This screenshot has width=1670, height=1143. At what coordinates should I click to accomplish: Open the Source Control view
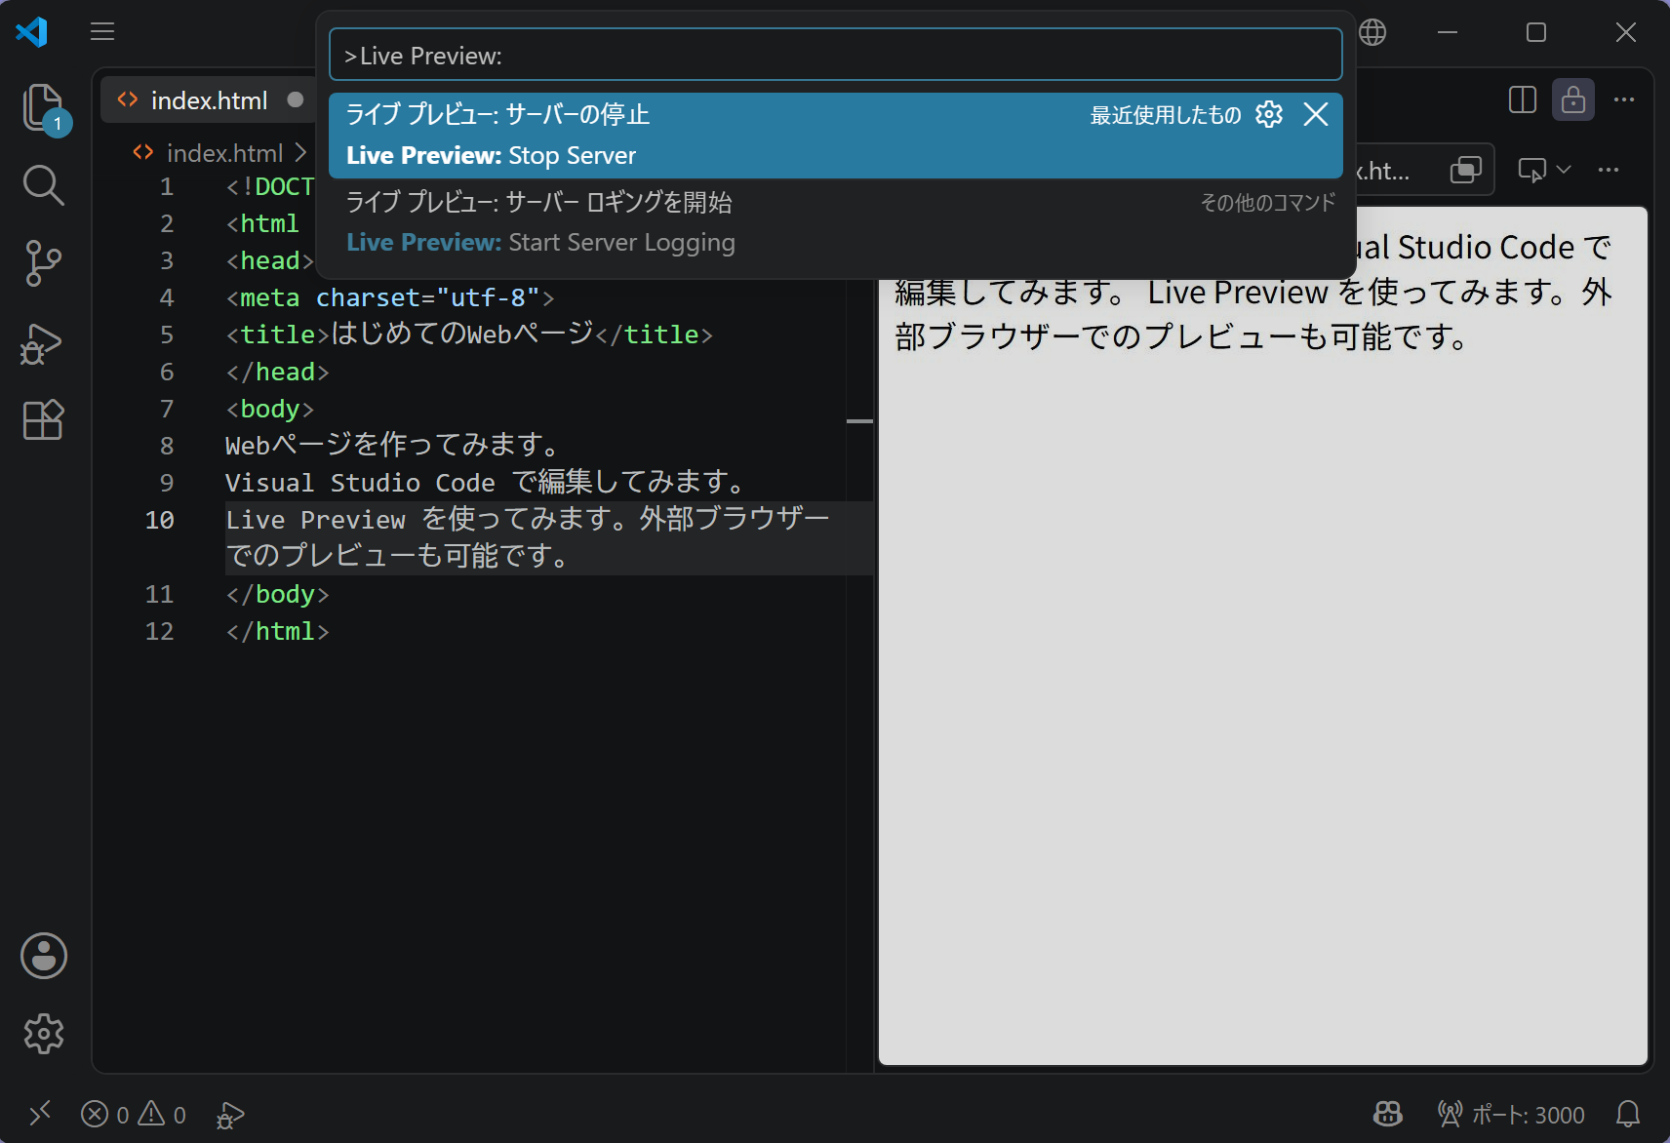click(x=43, y=263)
